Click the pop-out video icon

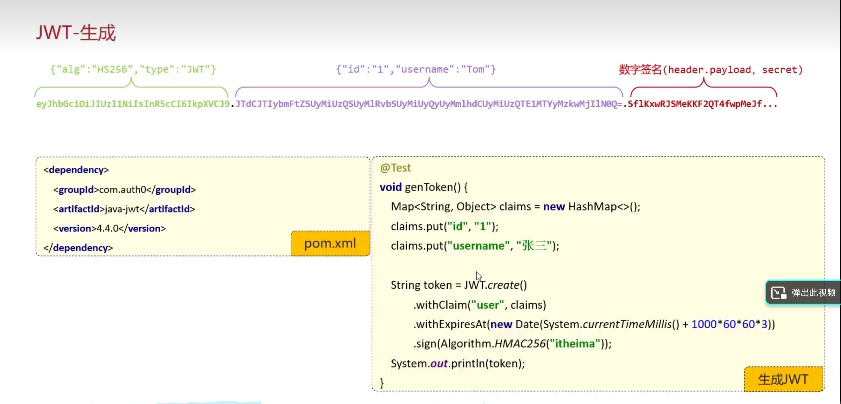(x=779, y=293)
